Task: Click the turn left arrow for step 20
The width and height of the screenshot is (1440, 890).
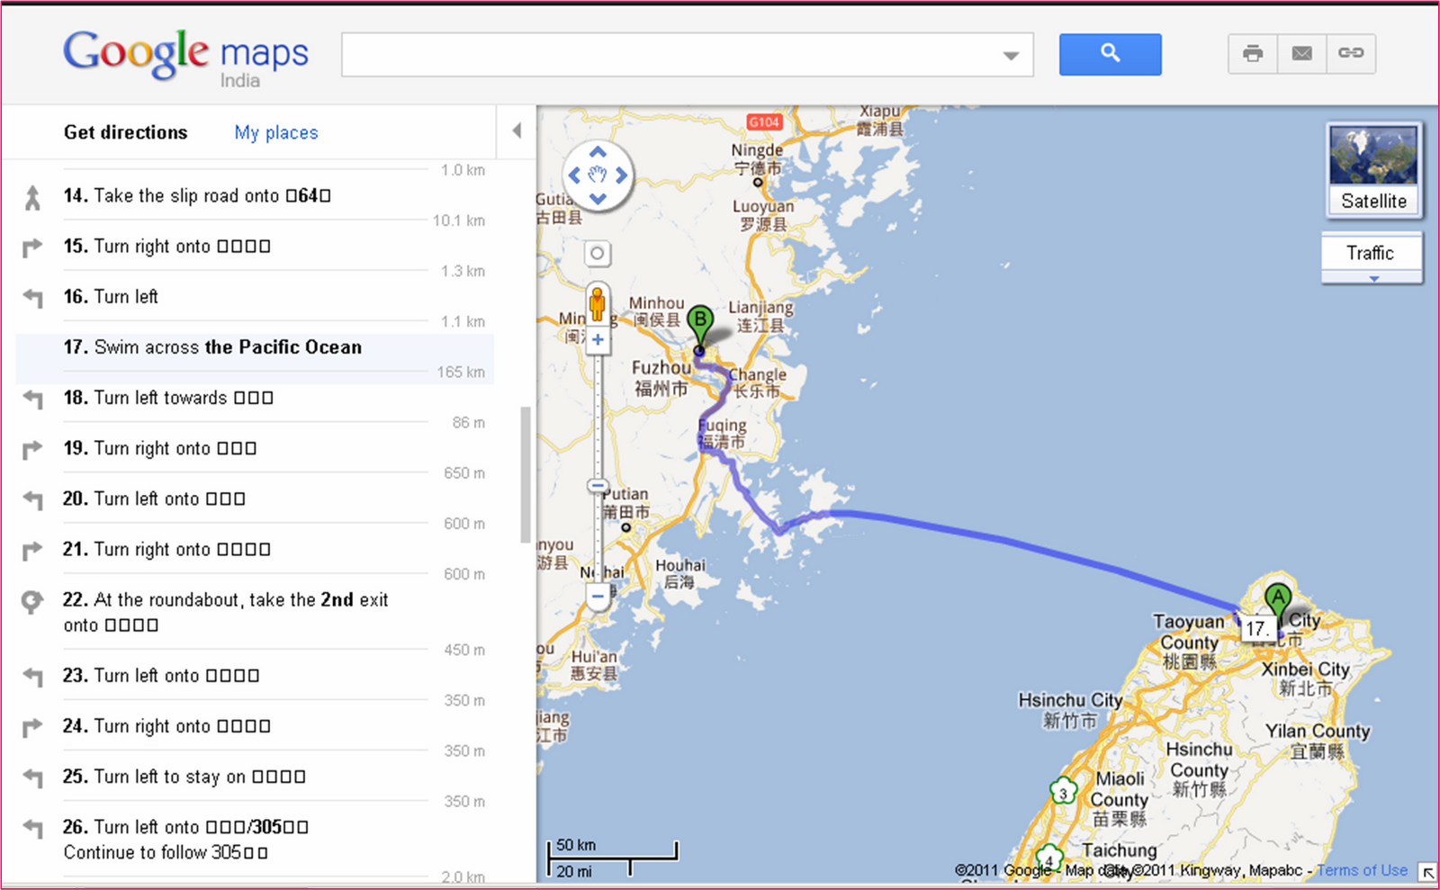Action: point(32,499)
